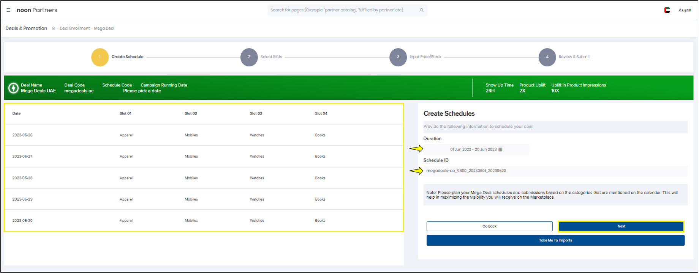Click the 10X impressions uplift value
699x273 pixels.
(555, 91)
